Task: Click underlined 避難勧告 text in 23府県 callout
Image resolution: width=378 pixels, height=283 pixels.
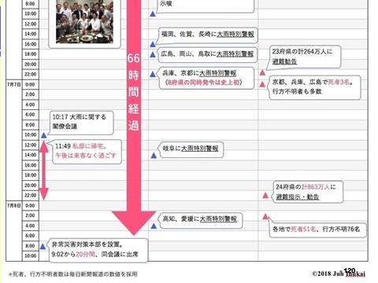Action: (284, 61)
